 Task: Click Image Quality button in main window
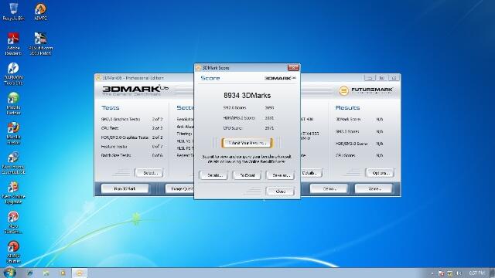(x=180, y=188)
